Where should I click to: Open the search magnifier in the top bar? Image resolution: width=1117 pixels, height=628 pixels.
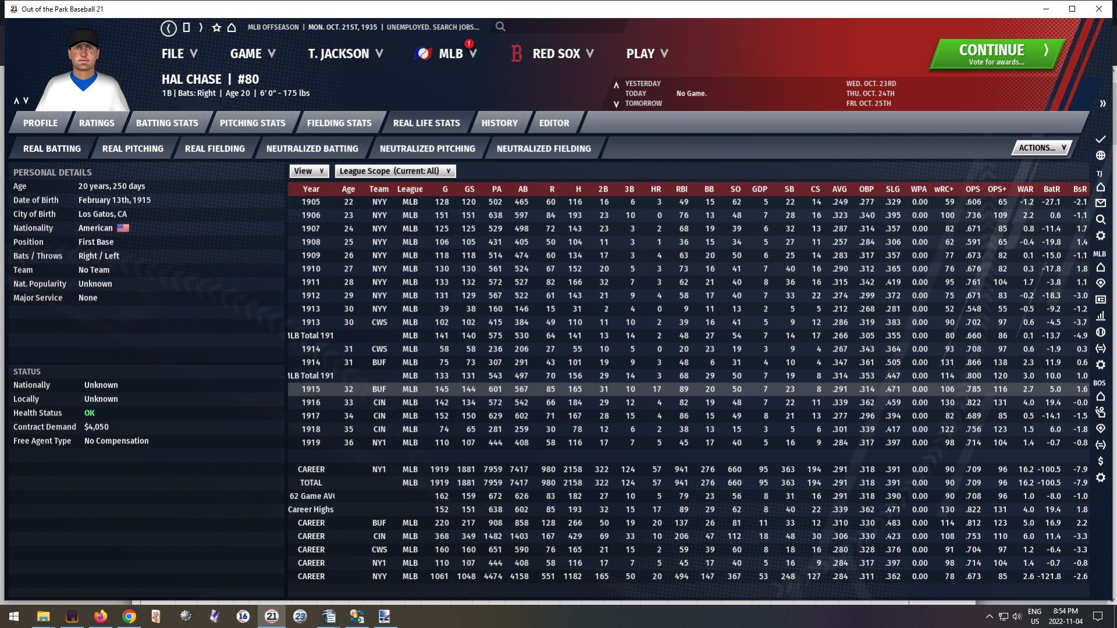pos(501,27)
